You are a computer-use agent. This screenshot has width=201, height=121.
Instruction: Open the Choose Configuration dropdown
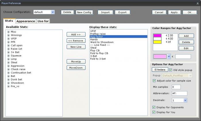tap(53, 12)
